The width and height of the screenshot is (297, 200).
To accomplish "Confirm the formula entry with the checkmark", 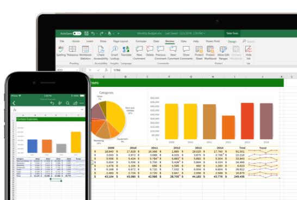I will pos(98,70).
